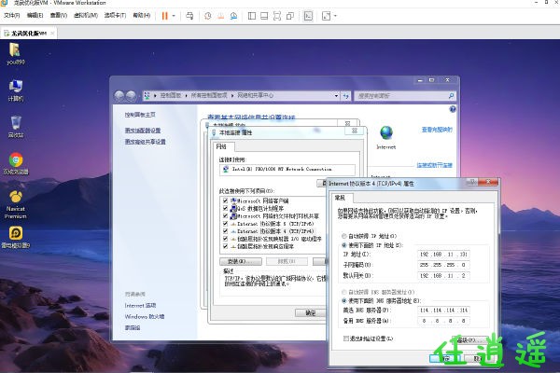Image resolution: width=560 pixels, height=373 pixels.
Task: Toggle Internet 协议版本 4 (TCP/IPv4) checkbox
Action: tap(225, 231)
